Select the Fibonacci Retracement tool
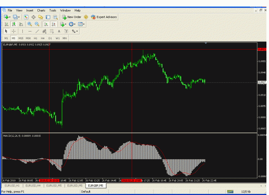The height and width of the screenshot is (195, 269). point(52,31)
